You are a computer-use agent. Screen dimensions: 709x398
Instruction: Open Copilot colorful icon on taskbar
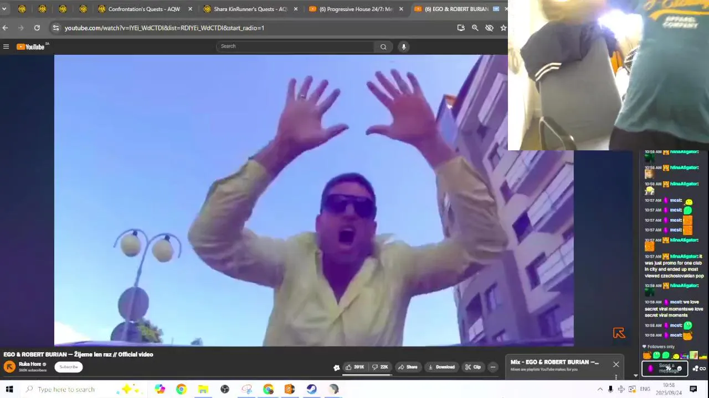click(160, 389)
